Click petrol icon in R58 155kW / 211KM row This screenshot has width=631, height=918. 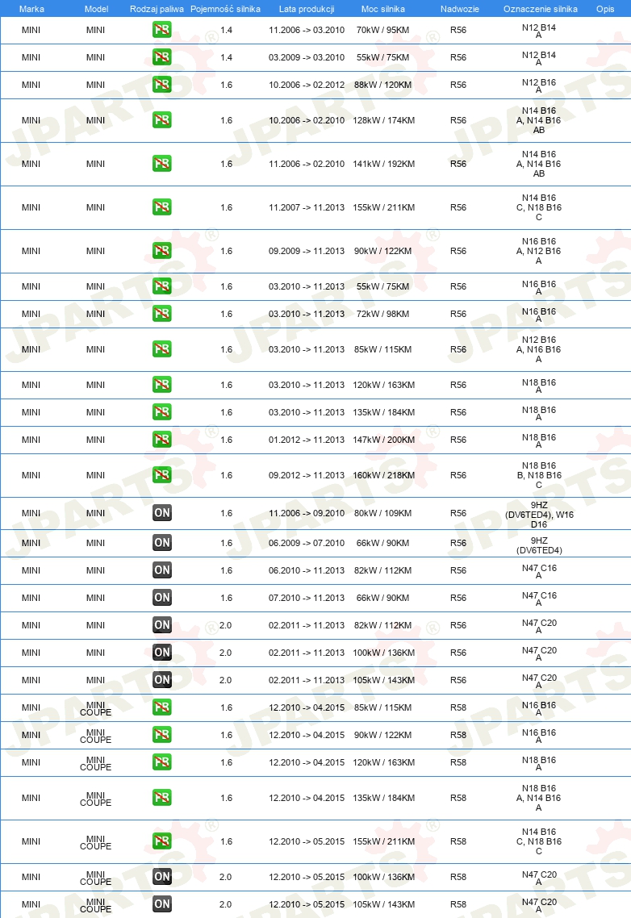pyautogui.click(x=161, y=841)
